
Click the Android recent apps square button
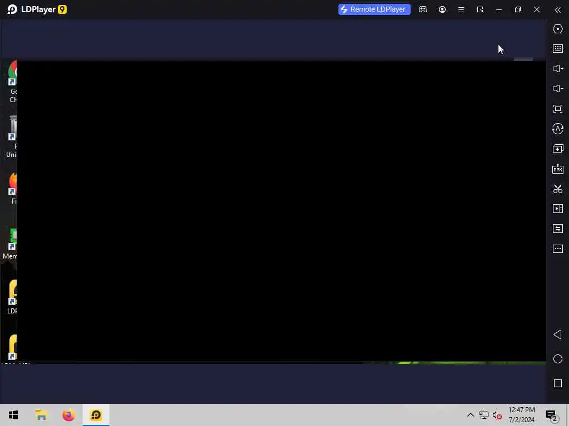tap(558, 383)
